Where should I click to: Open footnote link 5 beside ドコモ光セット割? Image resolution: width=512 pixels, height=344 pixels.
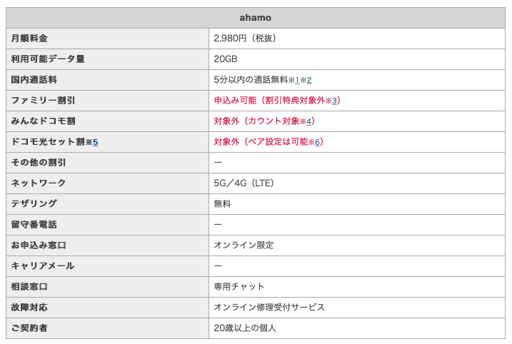pyautogui.click(x=96, y=142)
